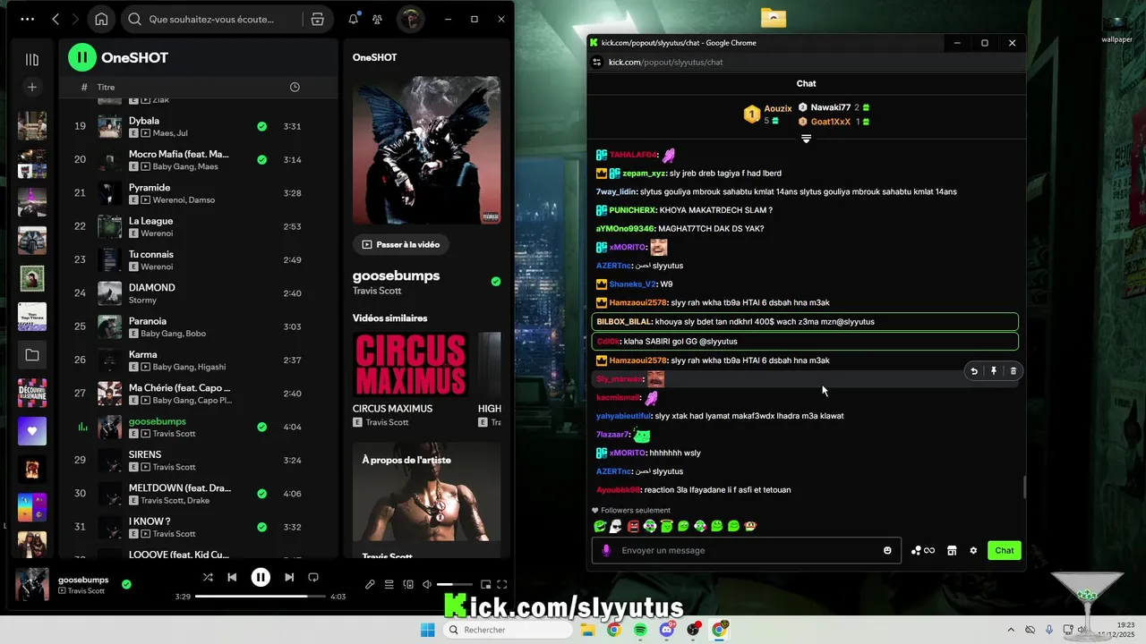Toggle saved checkmark for Dybala

point(261,126)
